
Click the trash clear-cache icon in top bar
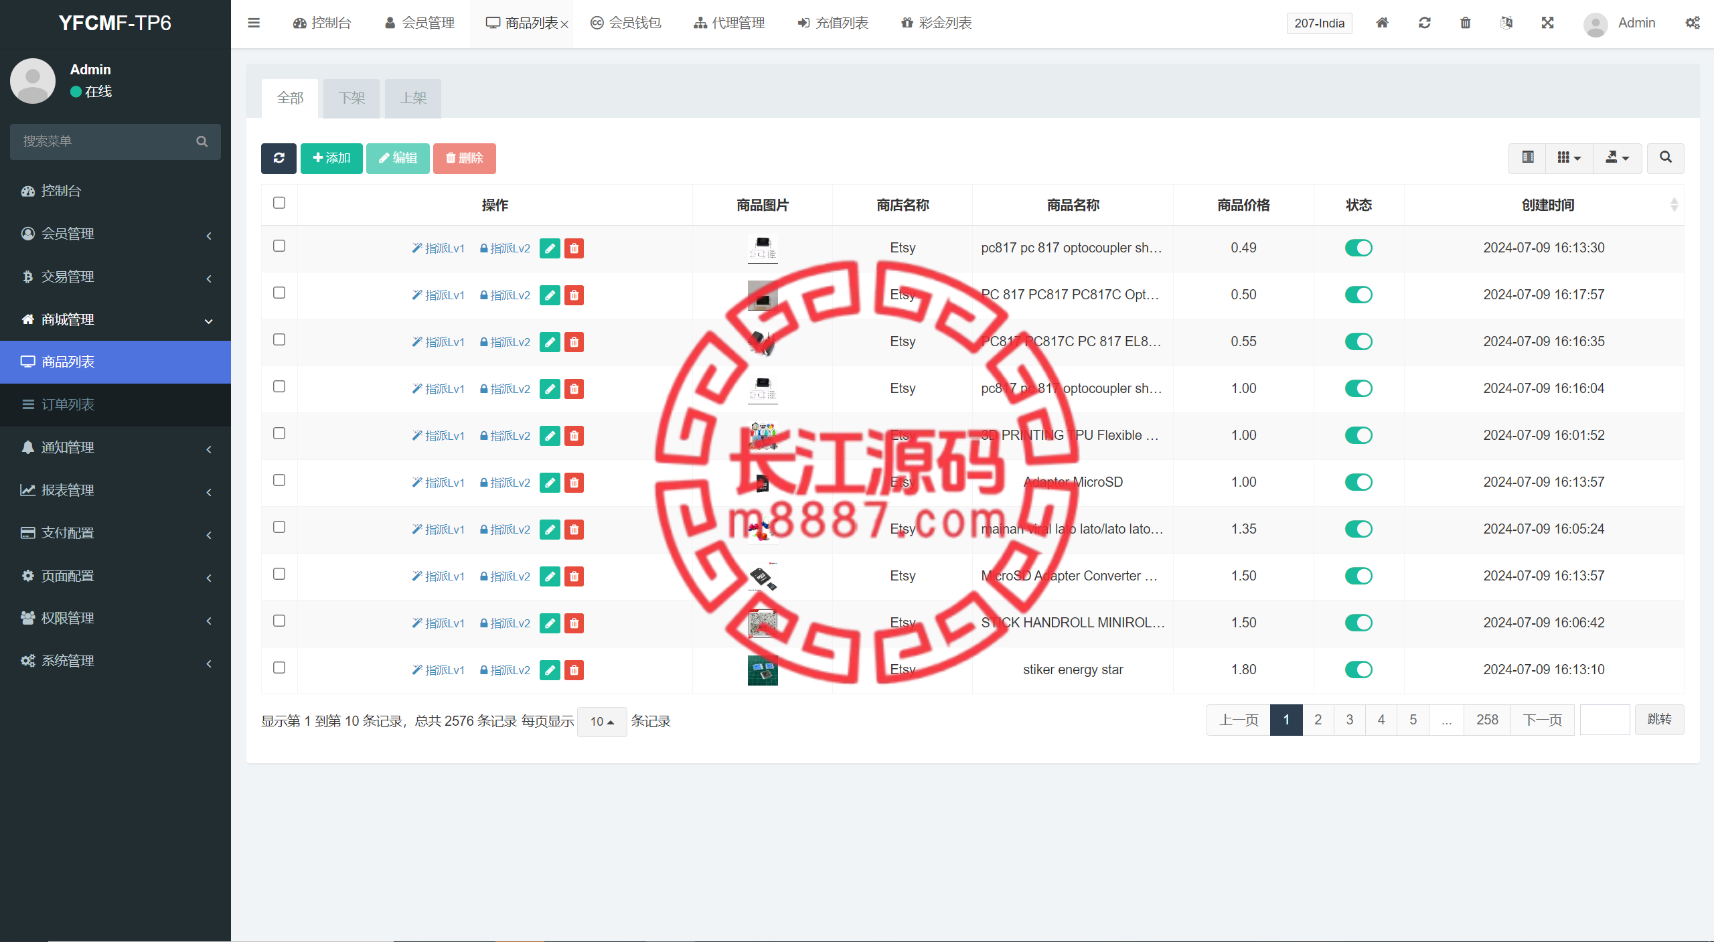(x=1465, y=23)
